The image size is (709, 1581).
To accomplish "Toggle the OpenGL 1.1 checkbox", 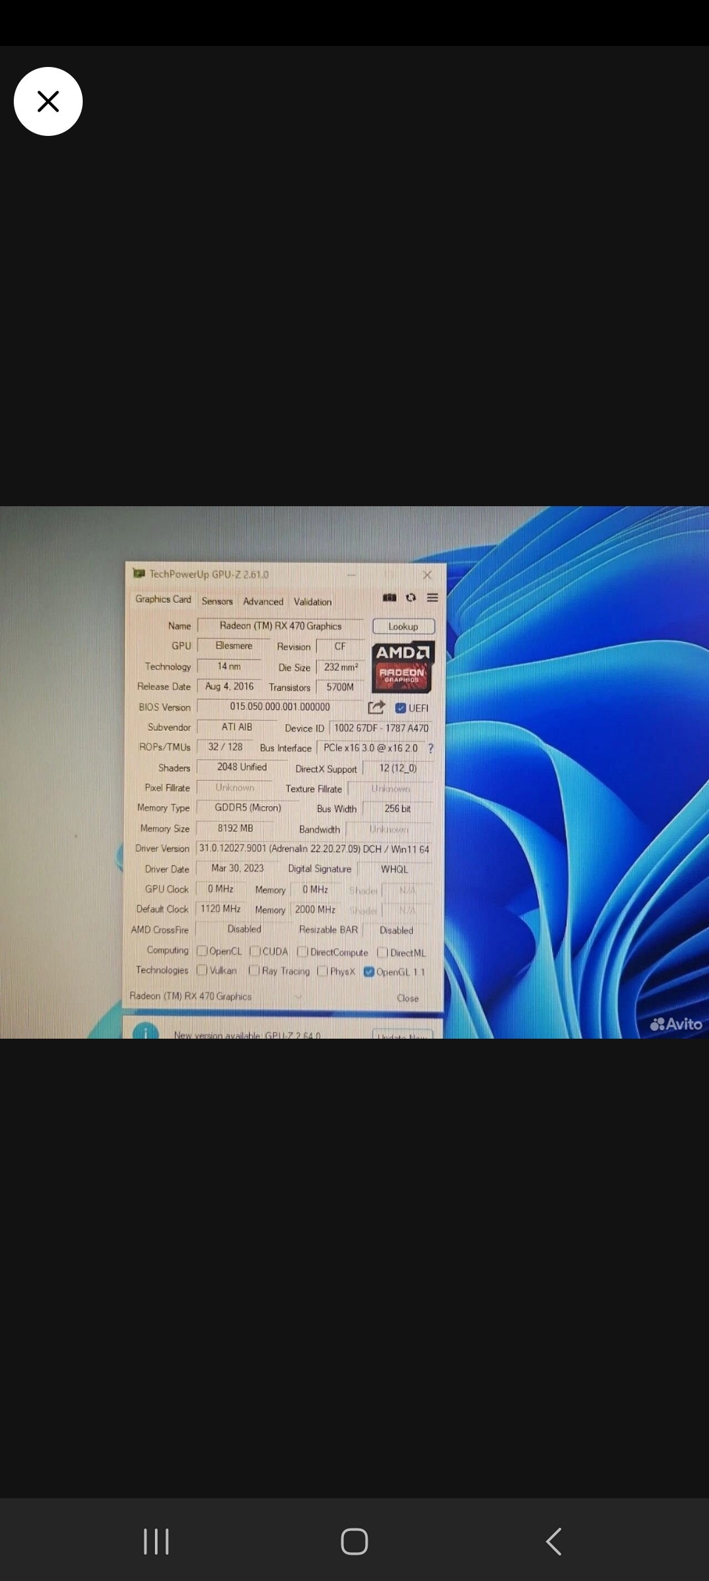I will (369, 972).
